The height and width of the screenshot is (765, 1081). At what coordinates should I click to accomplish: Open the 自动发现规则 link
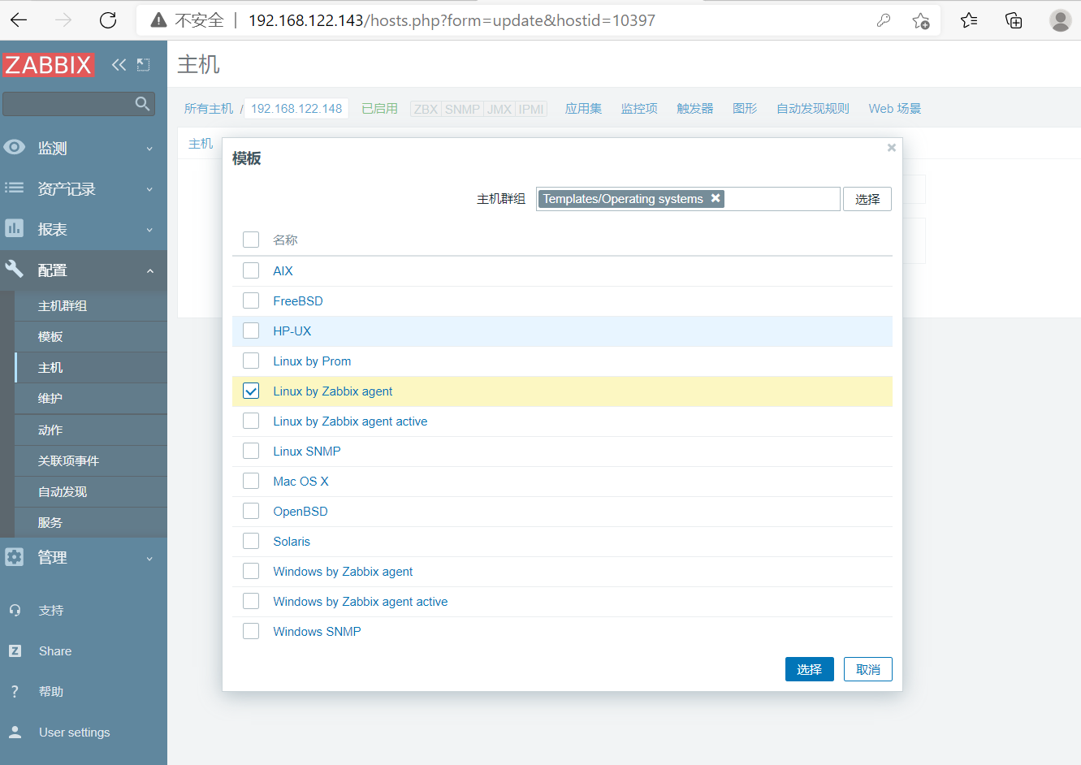tap(813, 108)
